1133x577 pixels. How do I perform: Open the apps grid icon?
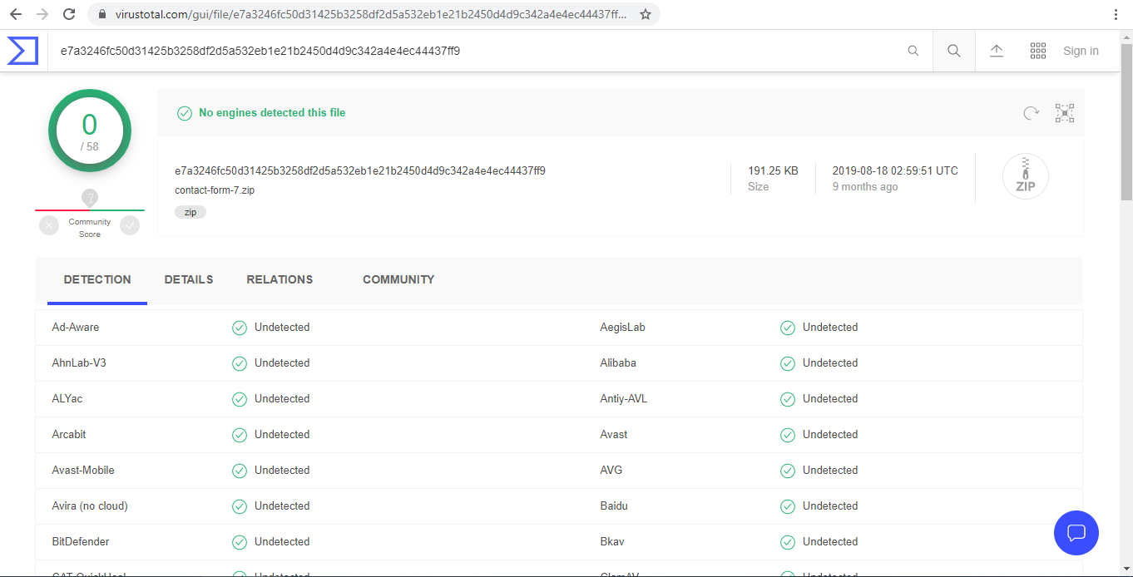tap(1038, 51)
